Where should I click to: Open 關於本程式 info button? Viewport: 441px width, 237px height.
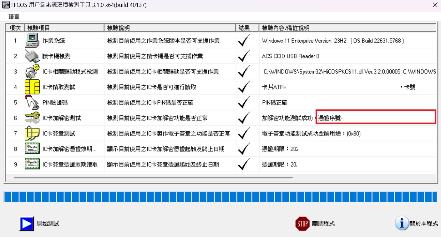402,224
